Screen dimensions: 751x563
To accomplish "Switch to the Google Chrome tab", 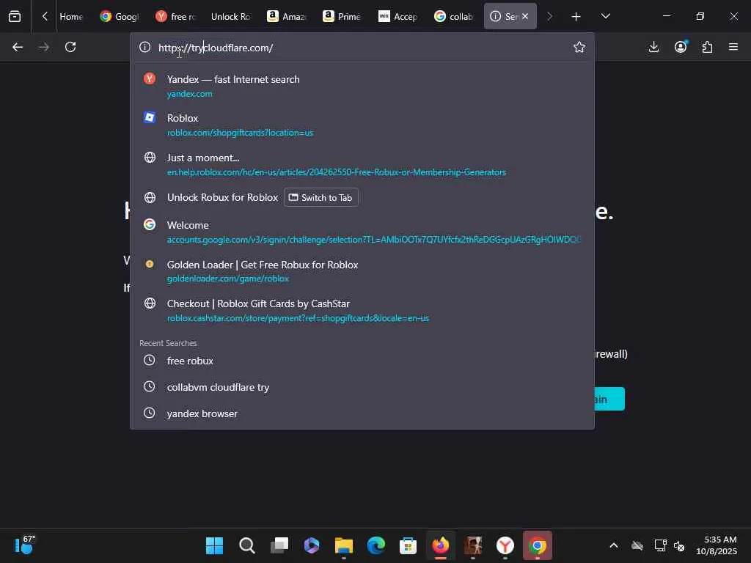I will [120, 16].
